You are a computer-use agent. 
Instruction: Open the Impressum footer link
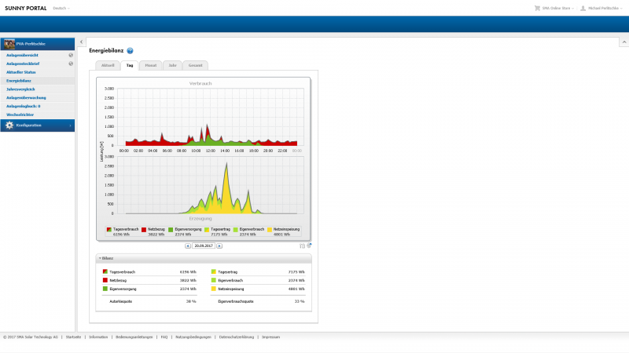point(270,337)
